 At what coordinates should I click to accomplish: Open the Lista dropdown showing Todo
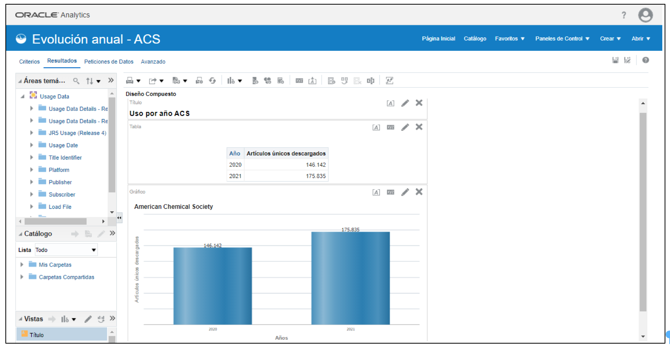coord(93,250)
